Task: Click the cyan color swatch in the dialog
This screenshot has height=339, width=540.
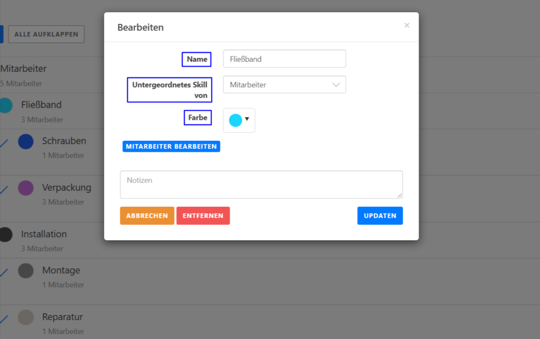Action: [x=235, y=120]
